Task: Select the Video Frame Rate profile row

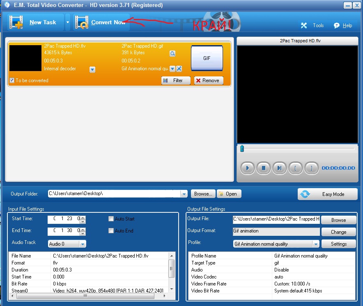Action: 272,284
